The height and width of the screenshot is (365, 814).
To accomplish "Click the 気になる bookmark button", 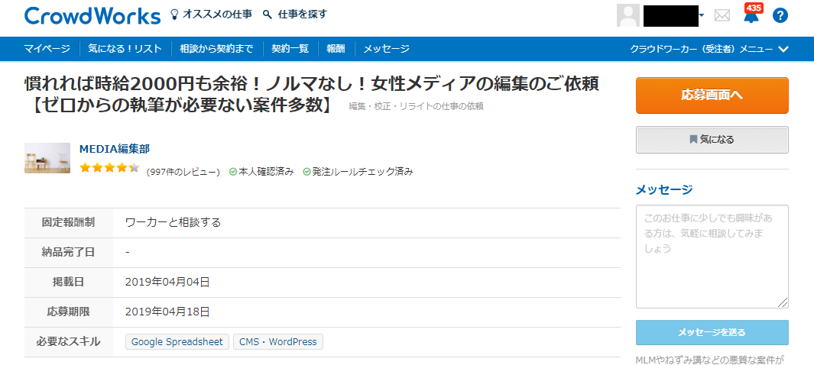I will pyautogui.click(x=712, y=140).
